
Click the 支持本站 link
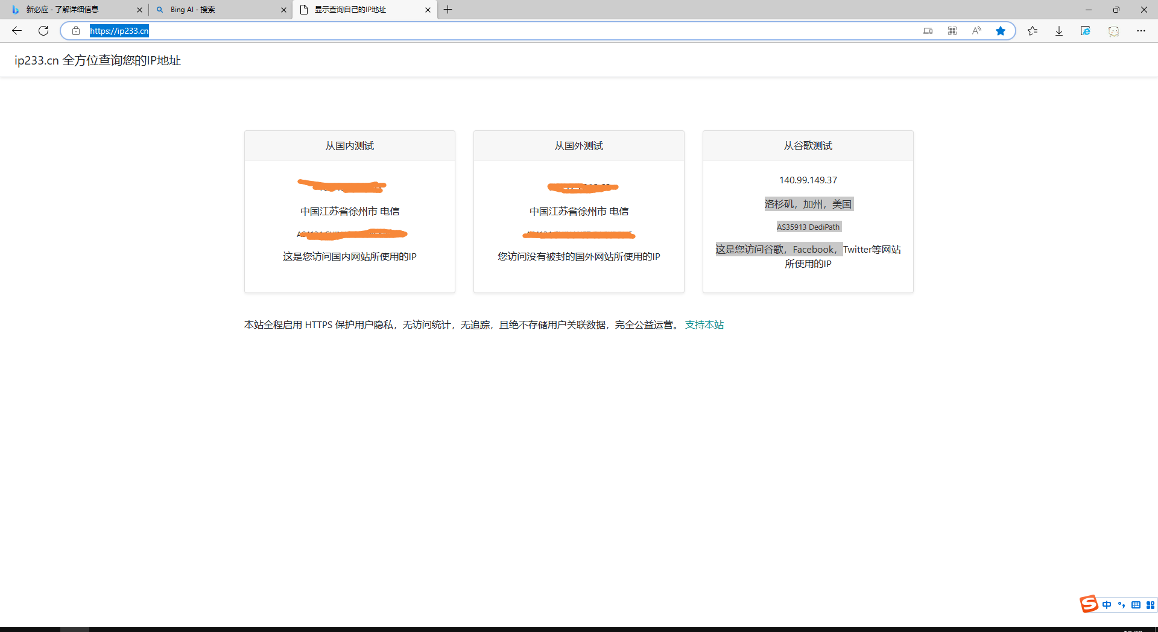704,325
